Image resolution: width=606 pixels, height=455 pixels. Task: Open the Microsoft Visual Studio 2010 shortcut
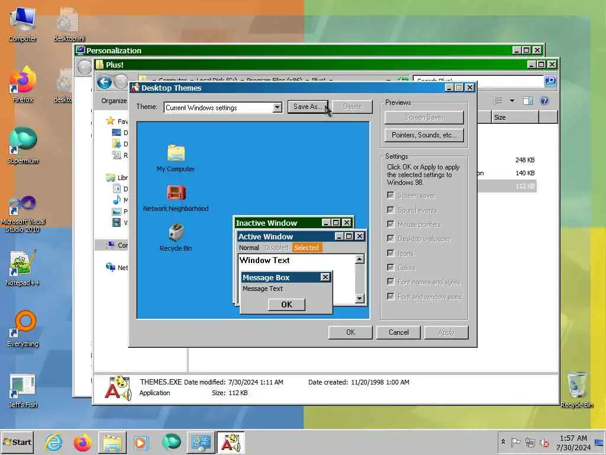22,213
